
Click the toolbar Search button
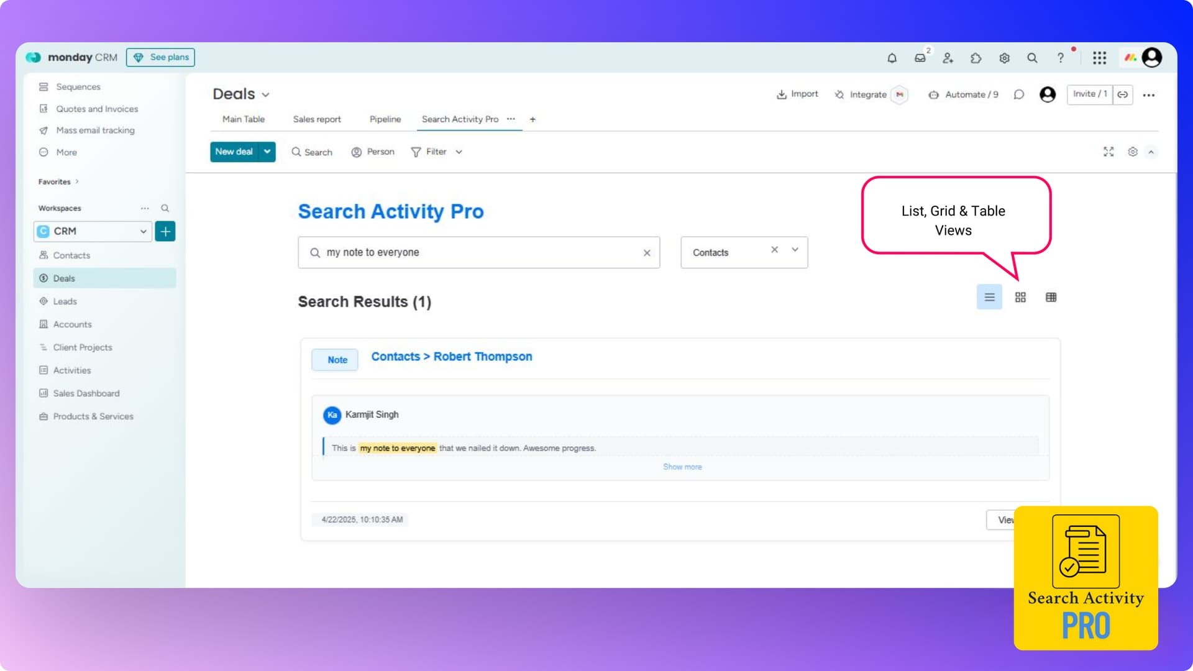click(x=312, y=152)
